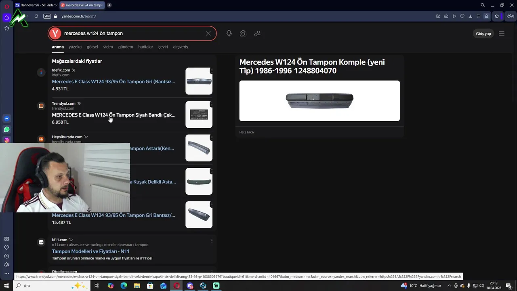Image resolution: width=517 pixels, height=291 pixels.
Task: Open Idefix Mercedes E Class W124 Gri result
Action: [113, 82]
